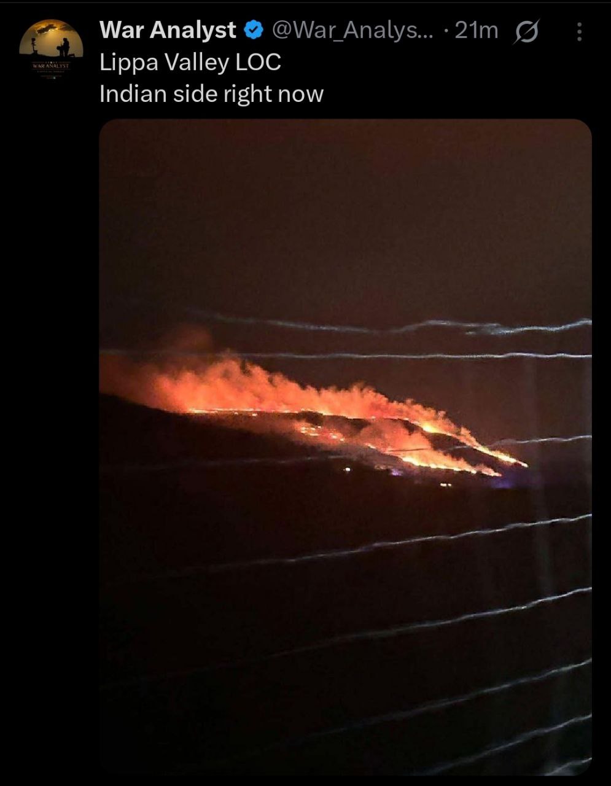The height and width of the screenshot is (786, 611).
Task: Open the three-dot more options menu
Action: pos(578,32)
